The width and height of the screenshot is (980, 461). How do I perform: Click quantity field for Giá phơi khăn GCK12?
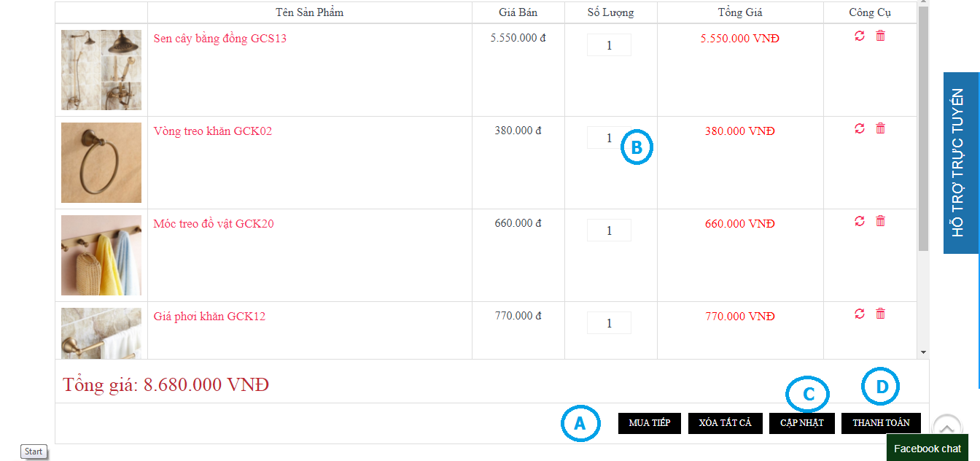pos(609,323)
